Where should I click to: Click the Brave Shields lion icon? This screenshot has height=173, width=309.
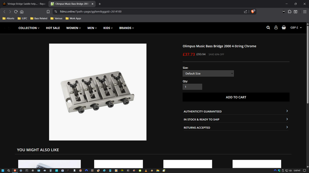point(253,11)
